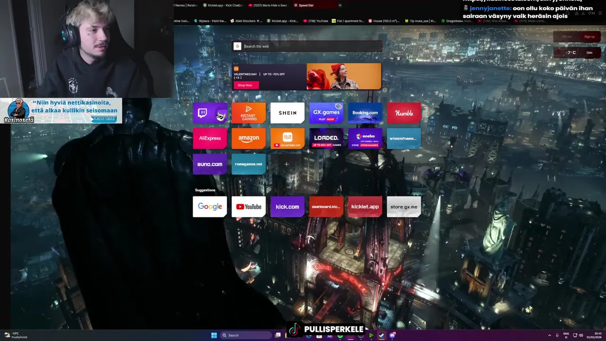Open the Shell Shockers bookmark
606x341 pixels.
[246, 21]
